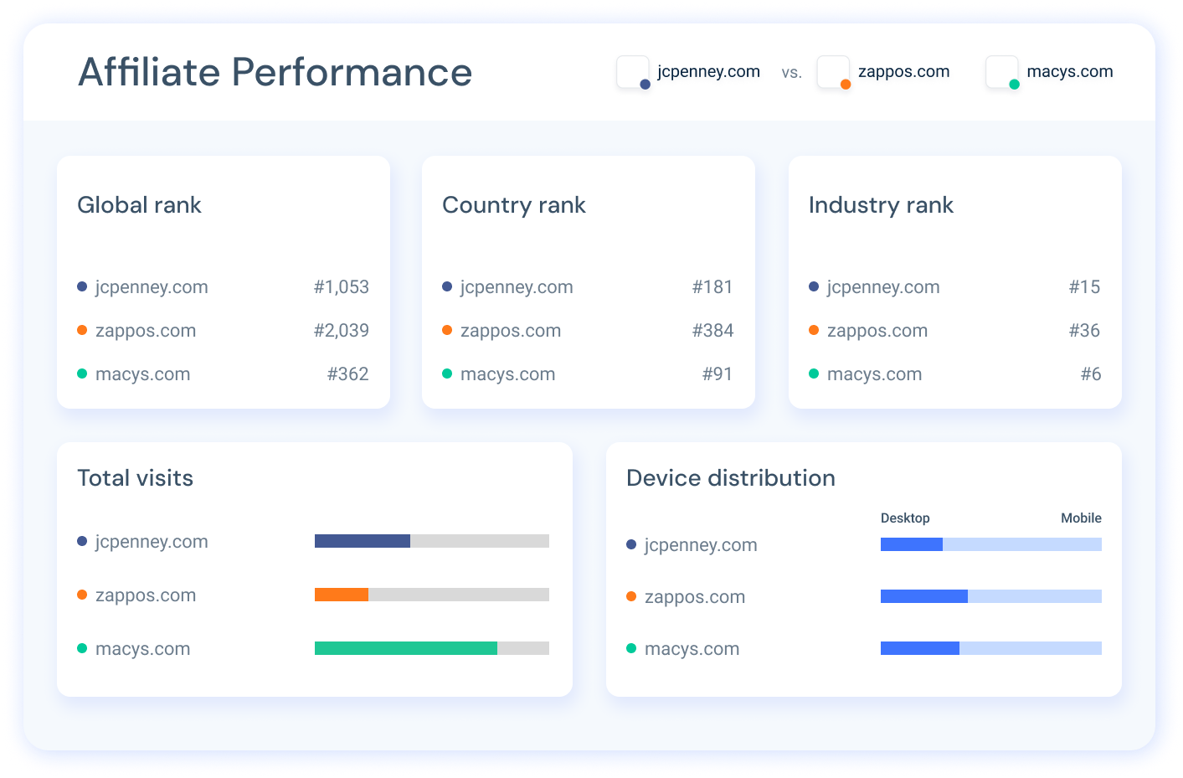Click the #91 country rank value

pos(718,374)
